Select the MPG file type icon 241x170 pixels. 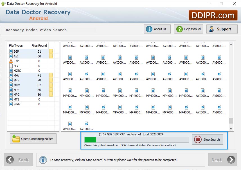tap(11, 94)
